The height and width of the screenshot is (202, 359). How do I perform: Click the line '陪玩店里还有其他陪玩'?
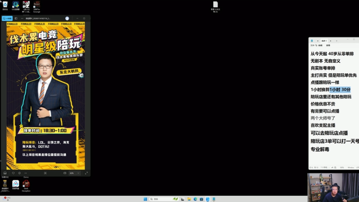(x=331, y=97)
